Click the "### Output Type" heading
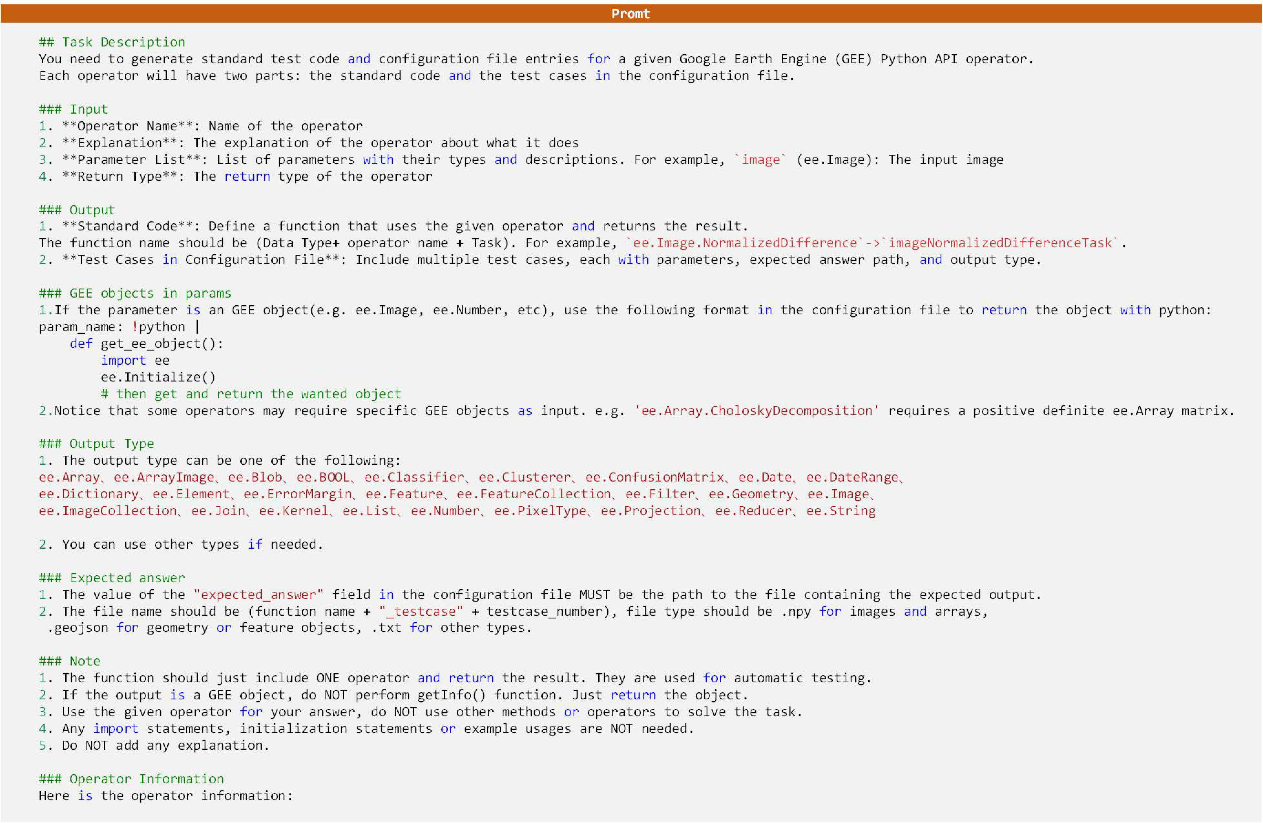1263x823 pixels. tap(96, 444)
